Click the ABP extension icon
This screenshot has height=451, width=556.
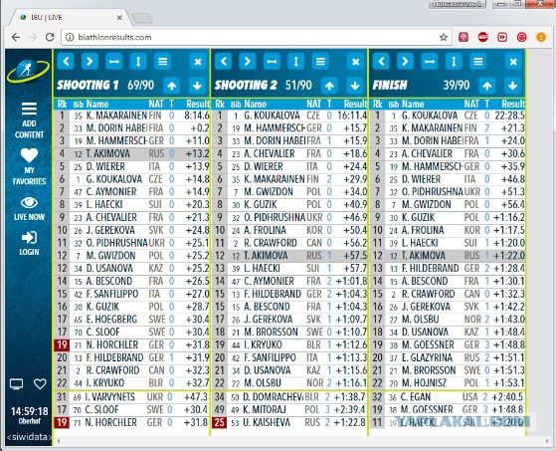[482, 37]
